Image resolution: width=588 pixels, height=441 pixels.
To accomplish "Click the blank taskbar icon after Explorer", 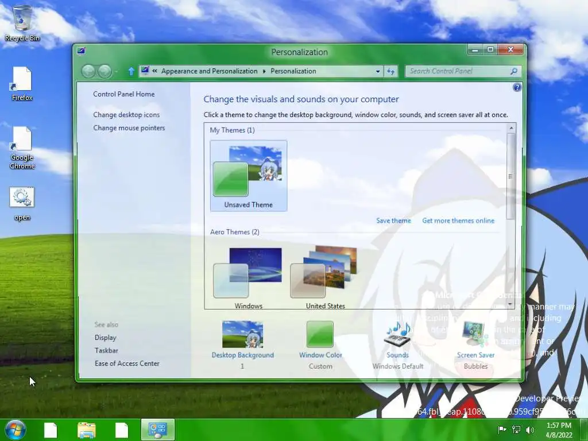I will pyautogui.click(x=122, y=430).
